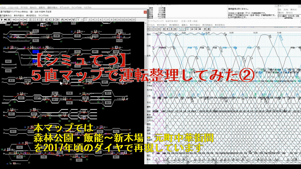Click crossed-lines delete icon in diagram toolbar
Viewport: 301px width, 169px height.
click(187, 29)
